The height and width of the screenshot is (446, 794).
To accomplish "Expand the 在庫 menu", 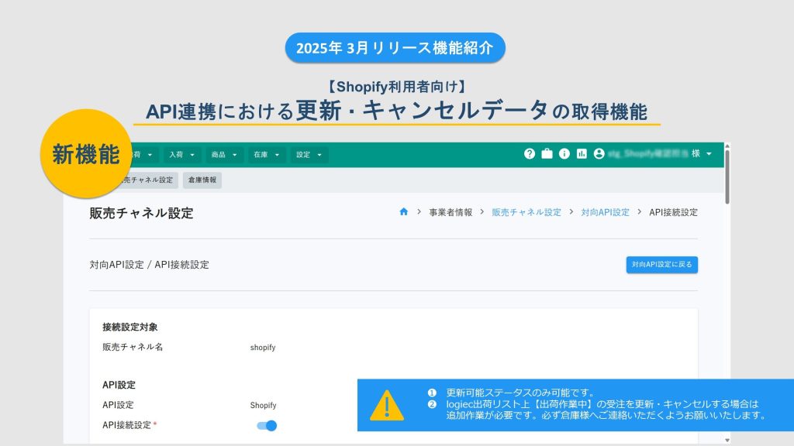I will click(267, 155).
